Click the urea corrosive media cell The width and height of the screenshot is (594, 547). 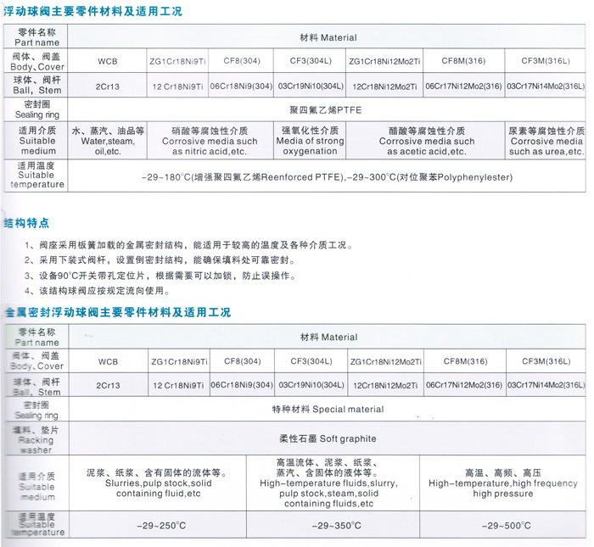click(x=546, y=141)
